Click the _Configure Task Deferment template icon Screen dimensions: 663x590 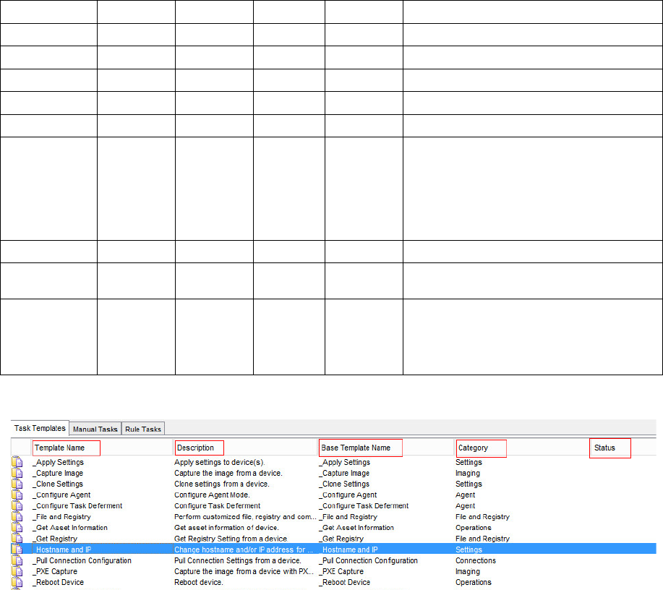click(x=17, y=506)
